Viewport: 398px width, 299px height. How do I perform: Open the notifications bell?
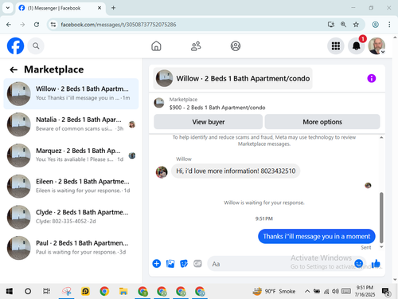[x=356, y=46]
